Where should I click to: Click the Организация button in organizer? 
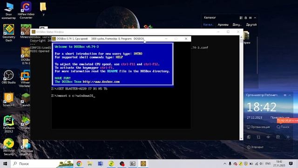(258, 127)
